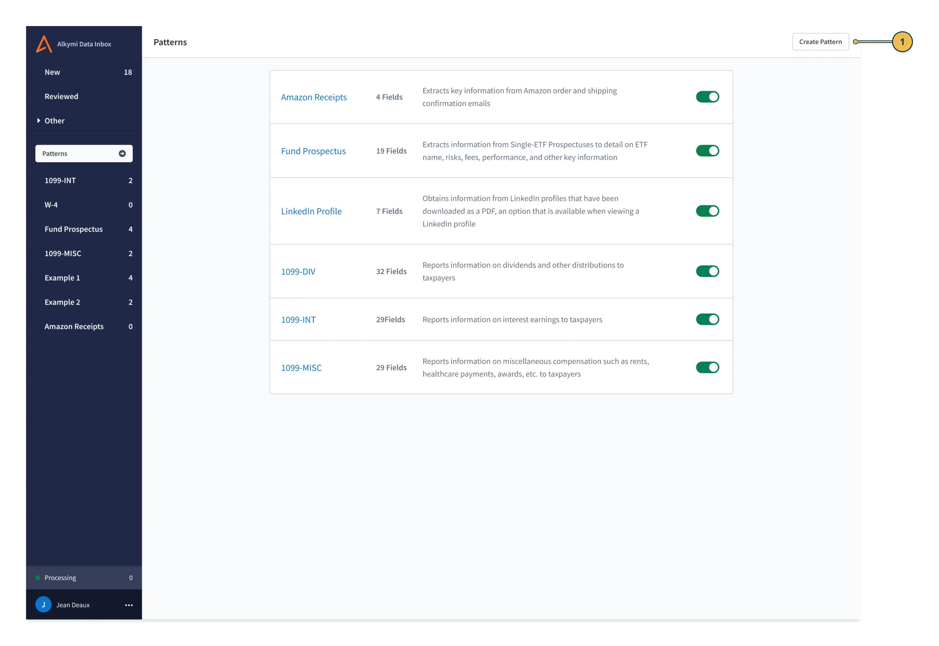Open the Amazon Receipts pattern link
The height and width of the screenshot is (646, 939).
pos(313,97)
